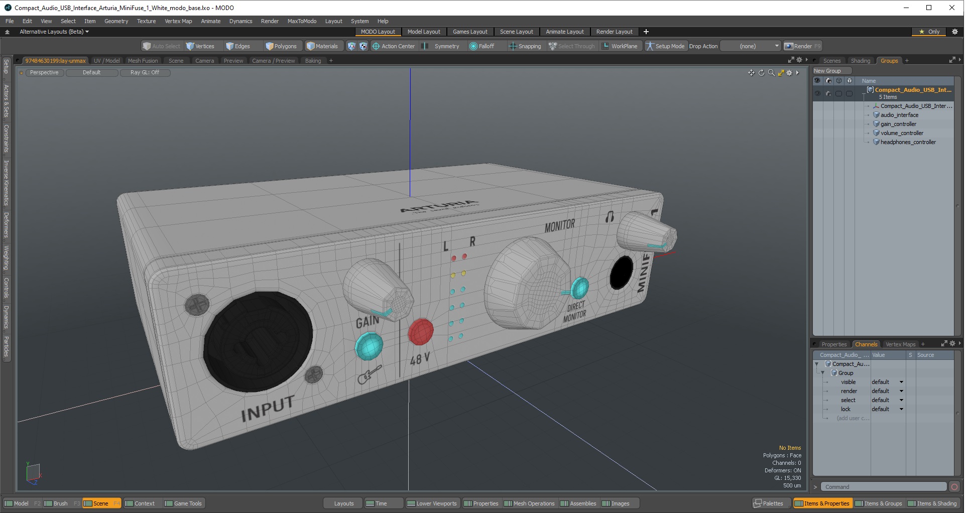
Task: Click the Only button
Action: click(x=929, y=32)
